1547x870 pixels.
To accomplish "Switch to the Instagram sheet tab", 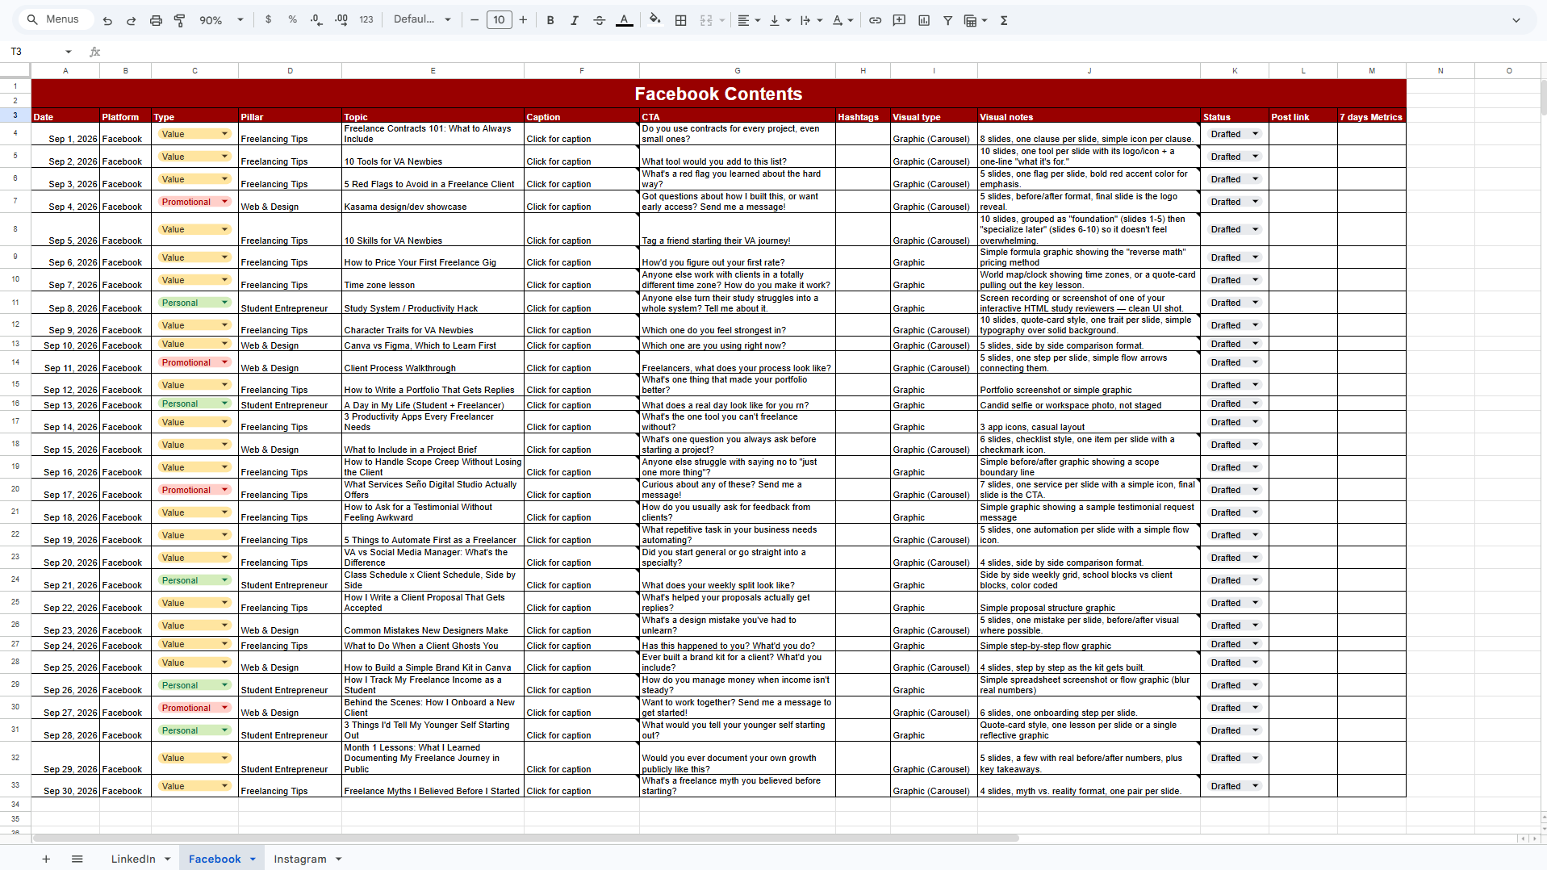I will [x=300, y=859].
